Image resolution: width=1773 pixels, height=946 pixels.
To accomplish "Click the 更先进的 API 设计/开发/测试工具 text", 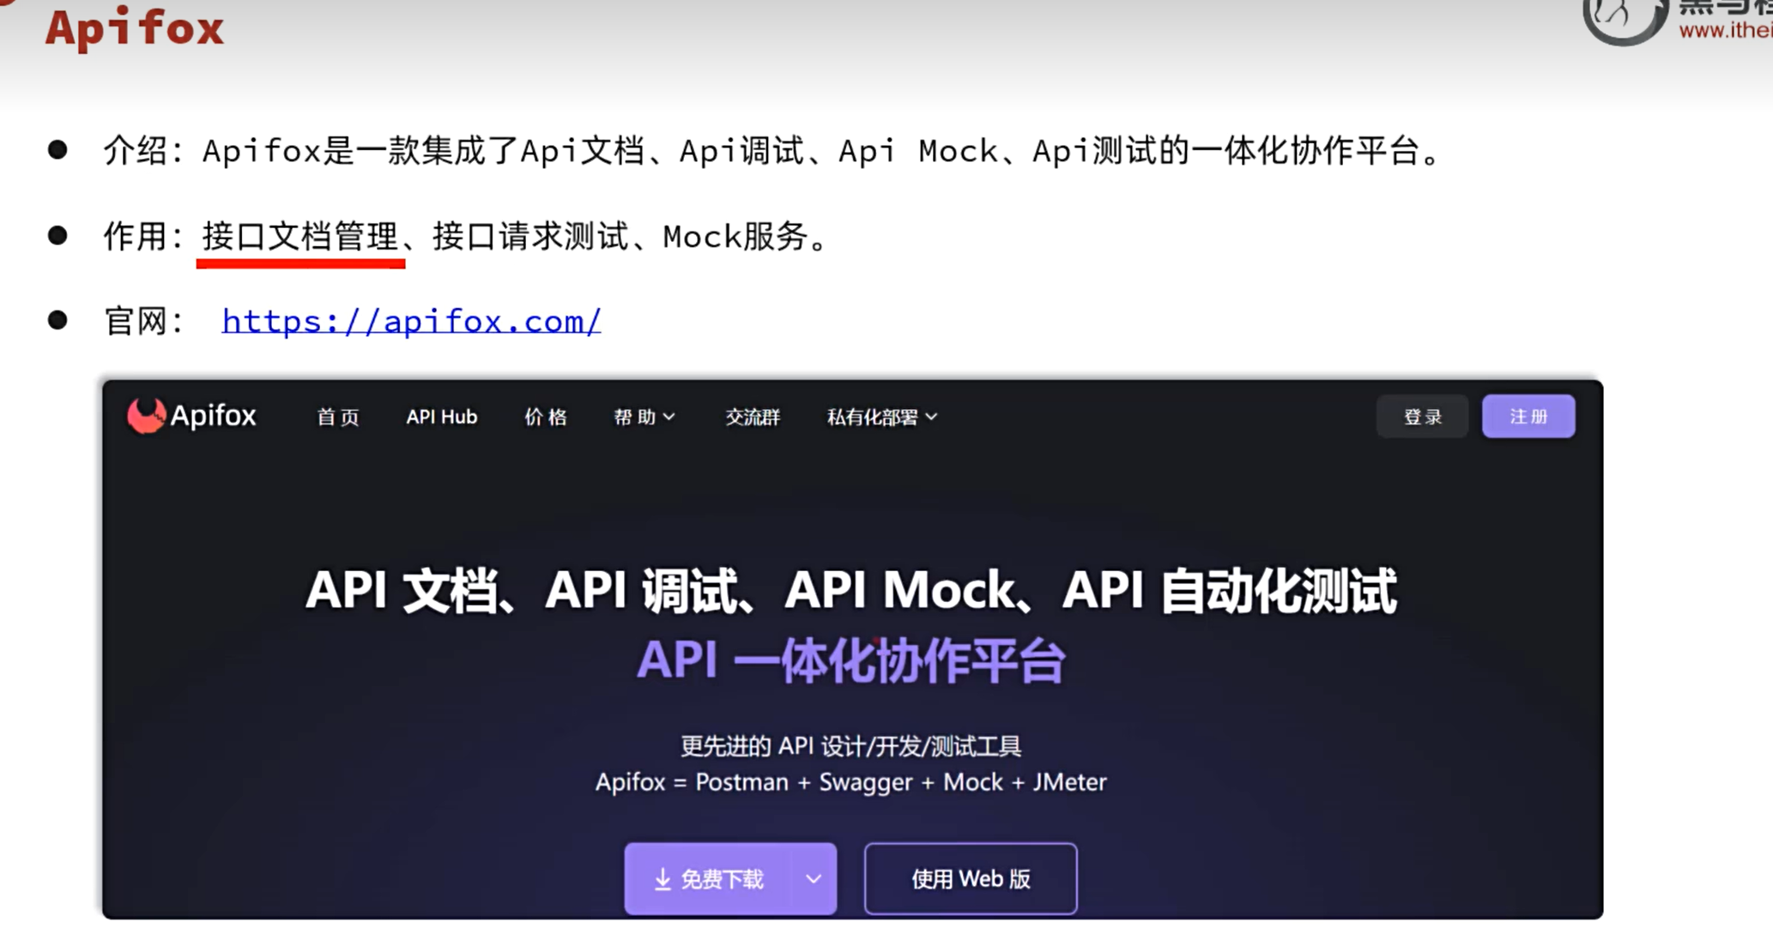I will (850, 746).
